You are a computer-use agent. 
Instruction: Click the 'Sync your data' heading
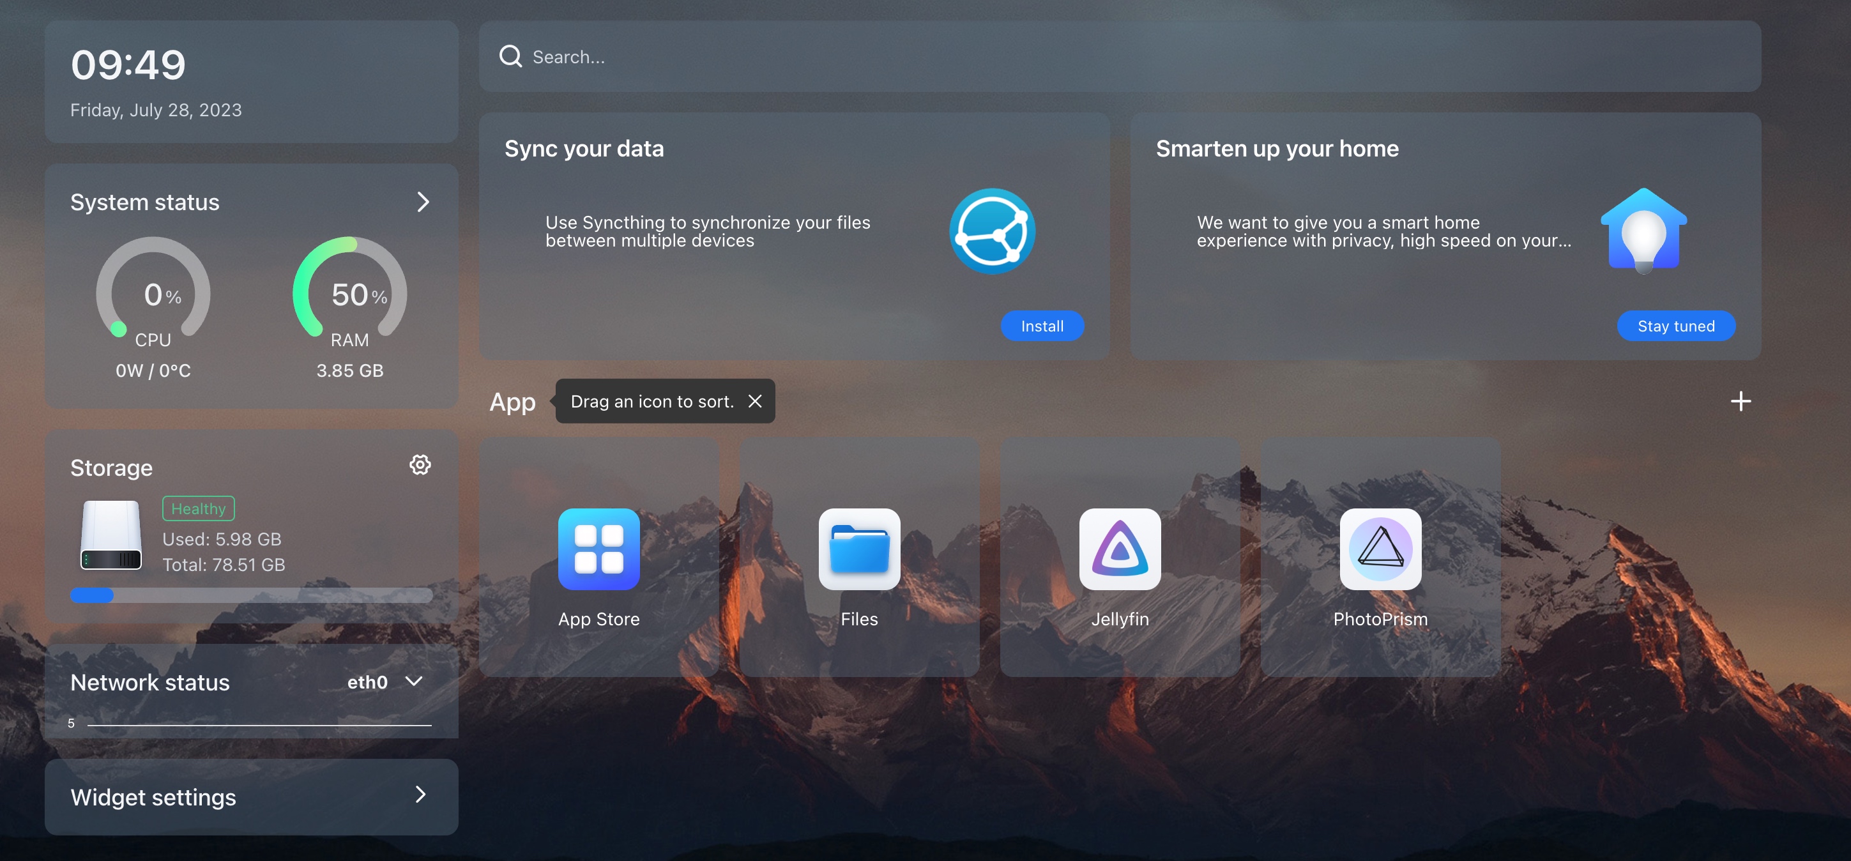pos(584,149)
